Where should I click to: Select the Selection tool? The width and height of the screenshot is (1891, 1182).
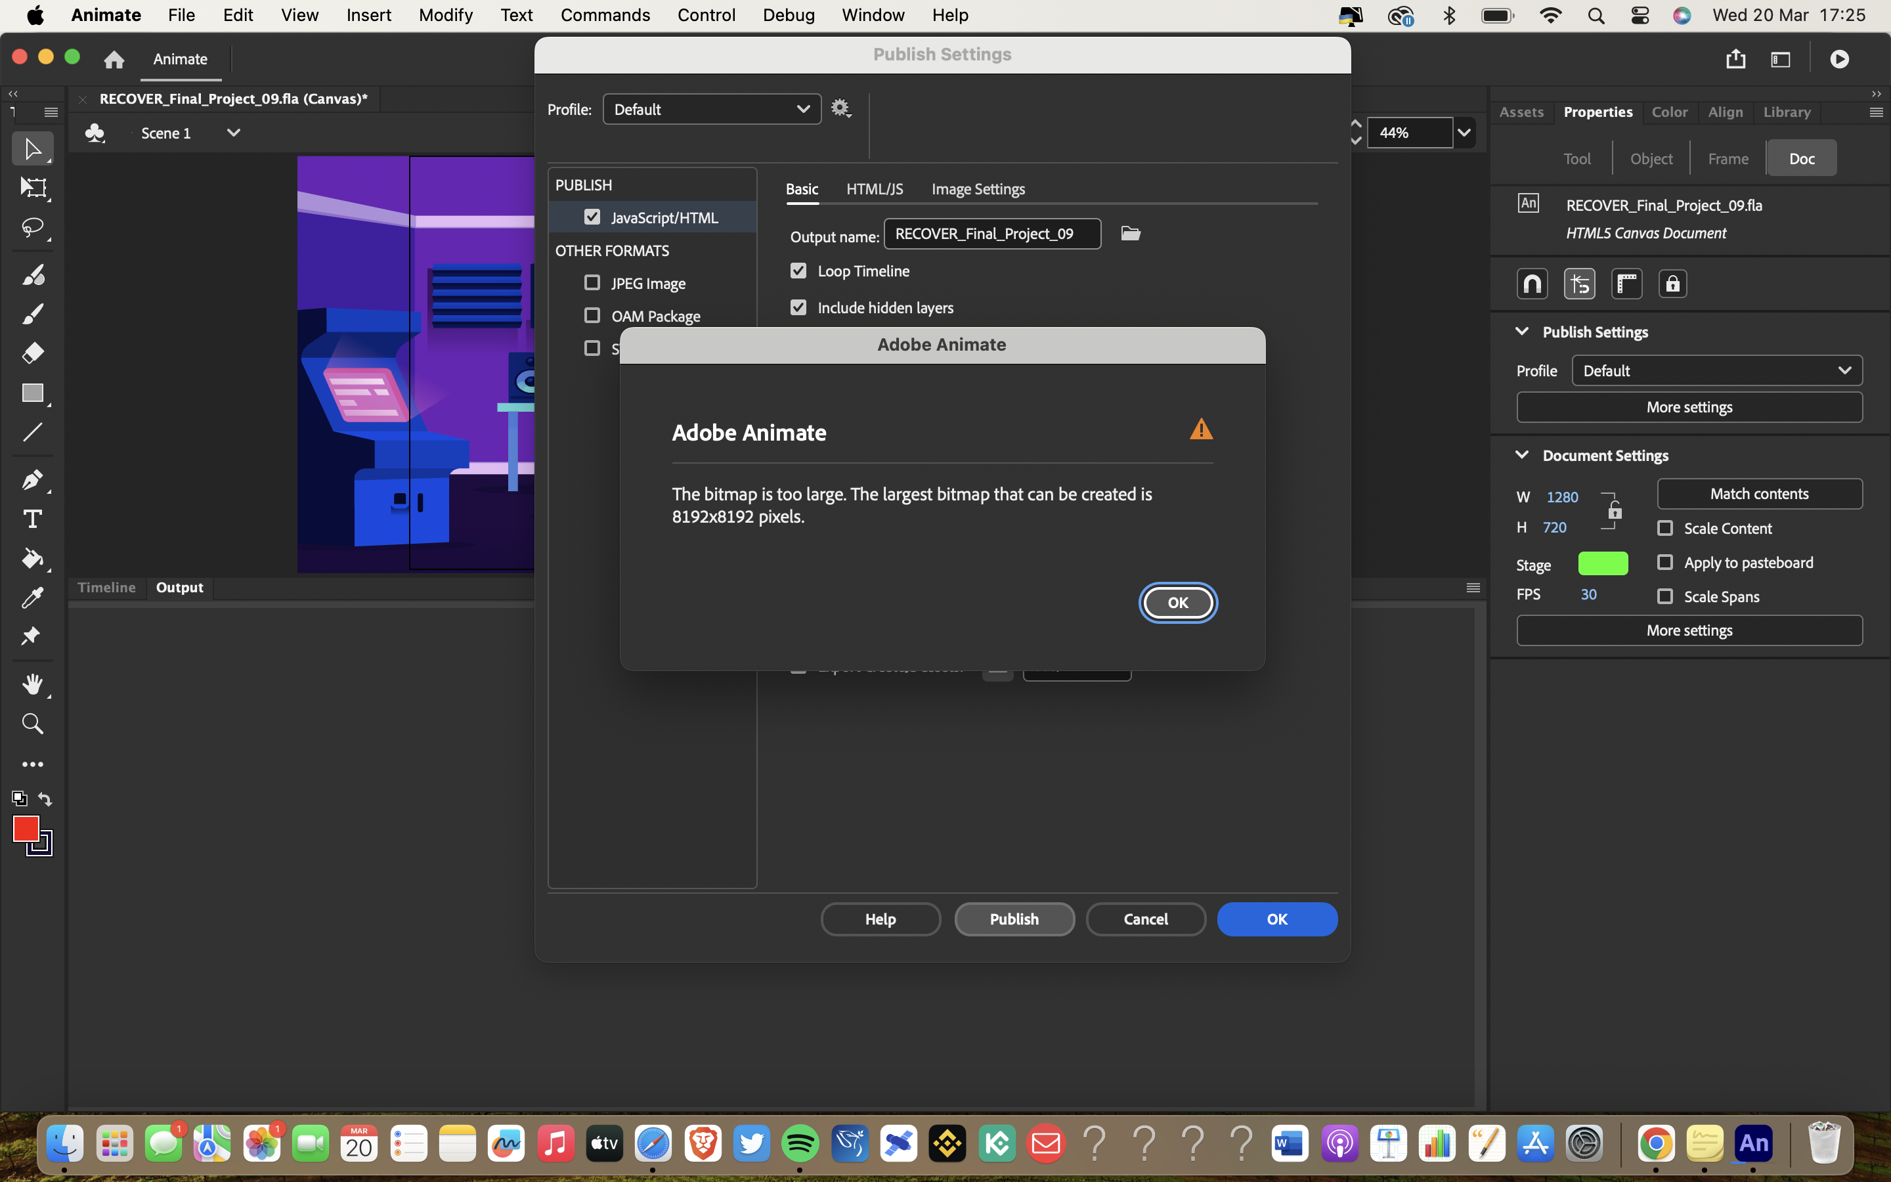[32, 148]
